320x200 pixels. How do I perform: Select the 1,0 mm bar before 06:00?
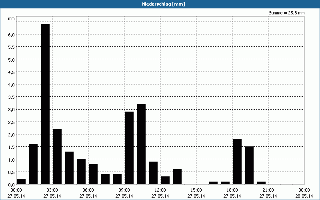tap(82, 172)
